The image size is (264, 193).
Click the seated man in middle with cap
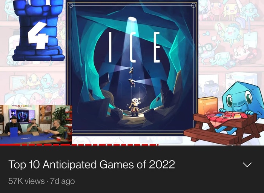34,125
